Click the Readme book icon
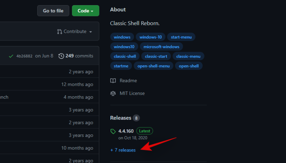 point(113,81)
